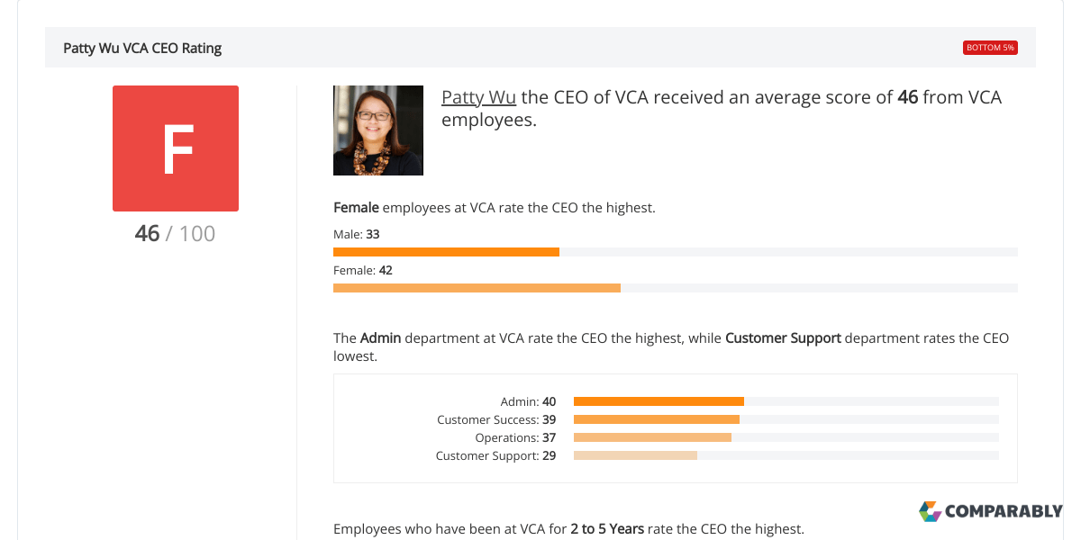
Task: Click Patty Wu's profile photo
Action: pyautogui.click(x=378, y=130)
